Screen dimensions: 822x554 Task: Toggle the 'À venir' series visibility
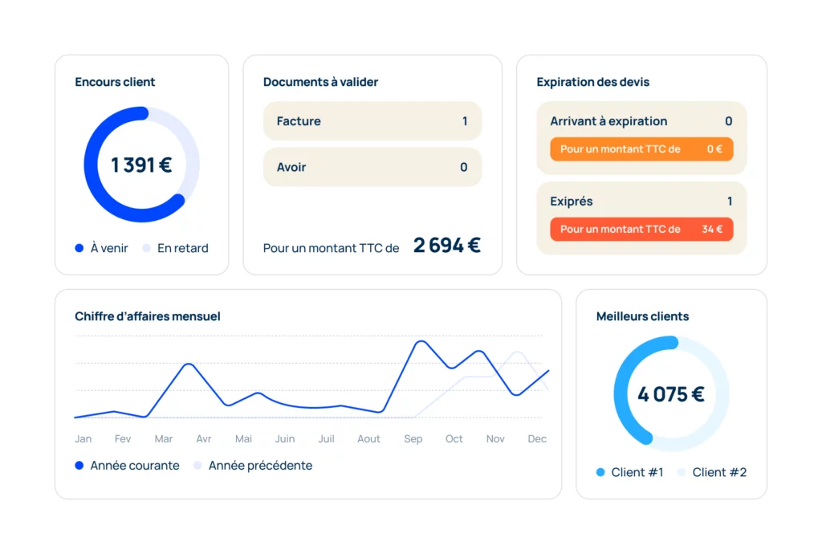tap(78, 248)
